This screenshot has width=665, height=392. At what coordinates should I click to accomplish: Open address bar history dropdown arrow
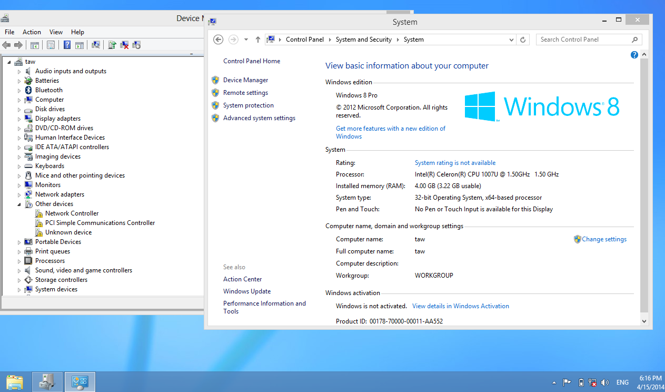pos(511,40)
